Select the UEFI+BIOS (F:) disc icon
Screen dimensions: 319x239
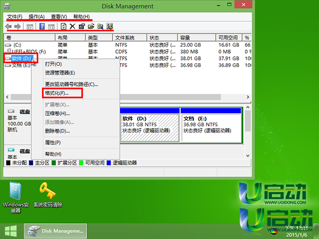pyautogui.click(x=9, y=50)
